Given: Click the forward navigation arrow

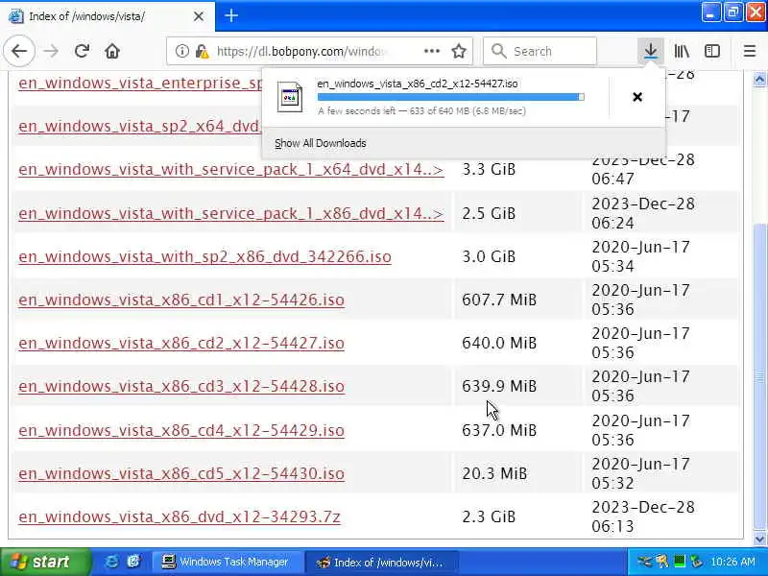Looking at the screenshot, I should coord(51,51).
